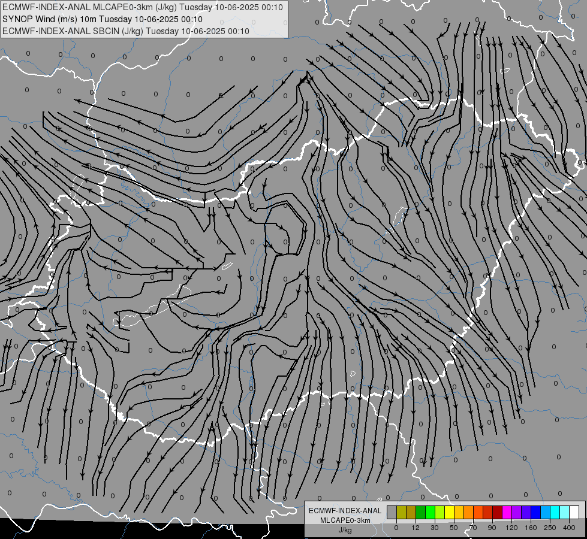Click the legend value 50
This screenshot has width=587, height=539.
(454, 528)
